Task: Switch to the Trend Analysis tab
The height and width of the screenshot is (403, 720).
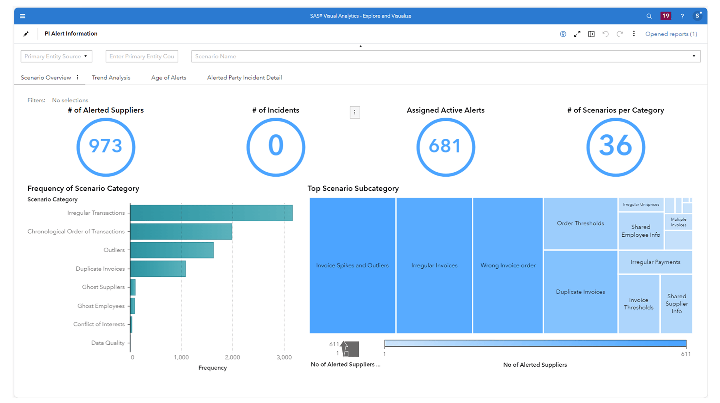Action: click(x=111, y=78)
